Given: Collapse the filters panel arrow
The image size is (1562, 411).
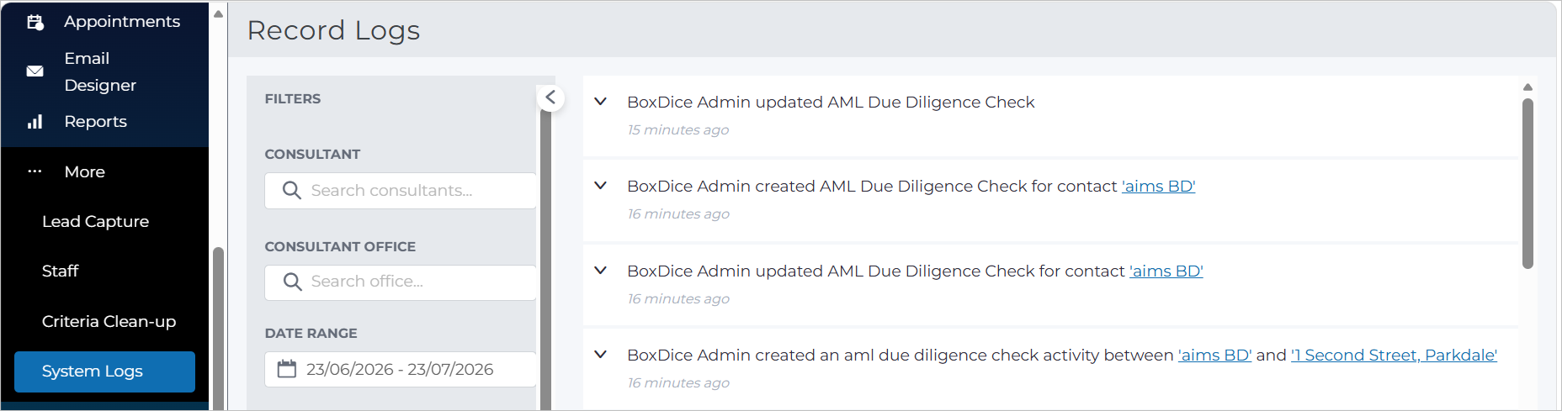Looking at the screenshot, I should pyautogui.click(x=550, y=97).
